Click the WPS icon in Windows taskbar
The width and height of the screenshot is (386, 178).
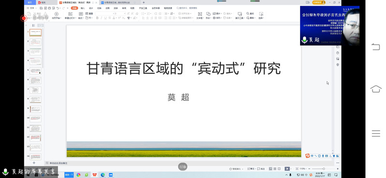tap(95, 175)
